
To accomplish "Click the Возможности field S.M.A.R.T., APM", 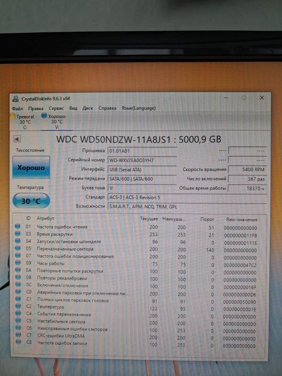I will 187,206.
